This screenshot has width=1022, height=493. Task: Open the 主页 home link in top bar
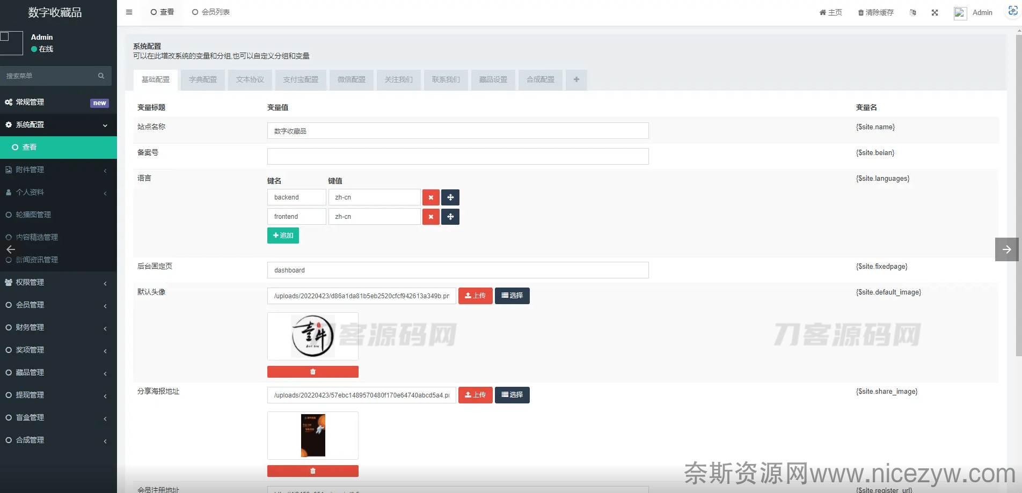point(830,12)
